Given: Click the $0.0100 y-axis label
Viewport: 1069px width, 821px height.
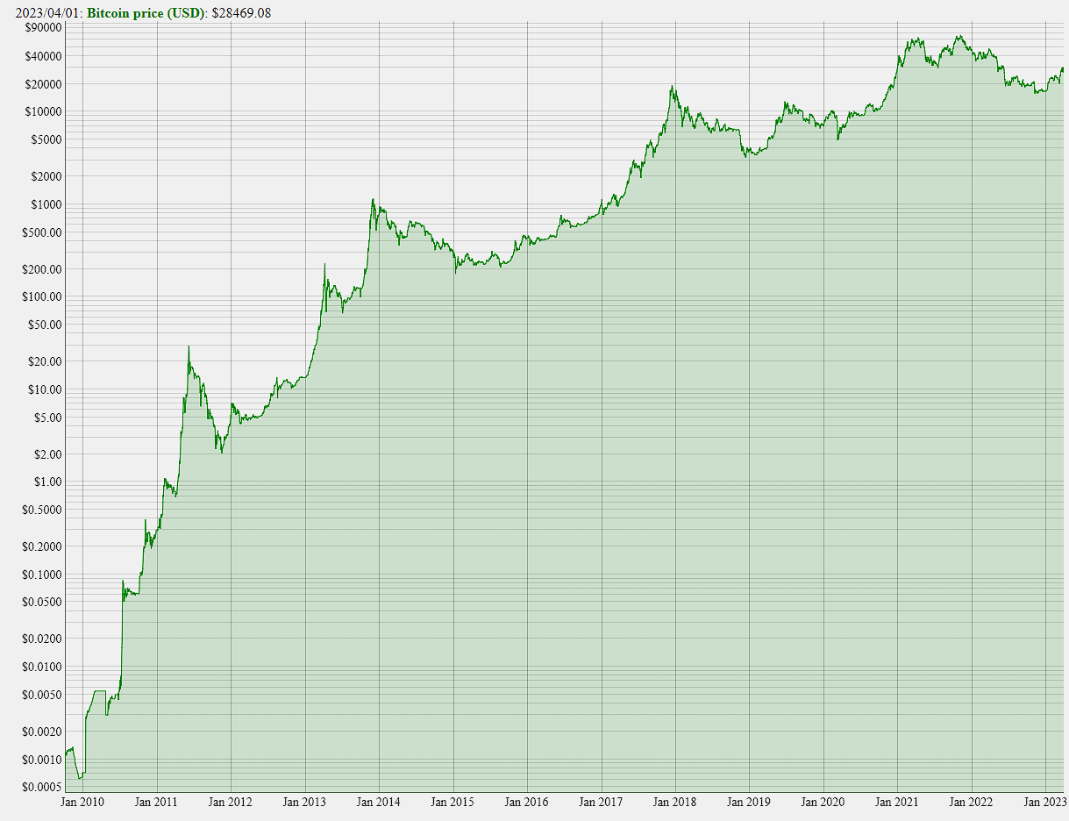Looking at the screenshot, I should (42, 667).
